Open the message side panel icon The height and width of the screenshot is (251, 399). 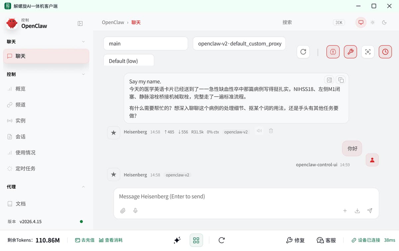pos(329,80)
